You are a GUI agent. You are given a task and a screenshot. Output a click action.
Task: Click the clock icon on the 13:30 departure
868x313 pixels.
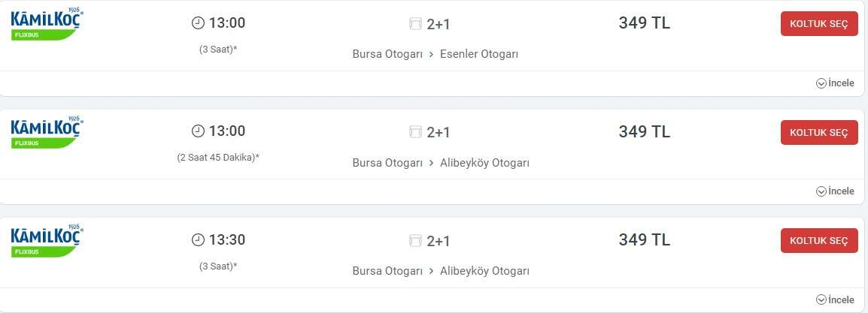[x=198, y=240]
